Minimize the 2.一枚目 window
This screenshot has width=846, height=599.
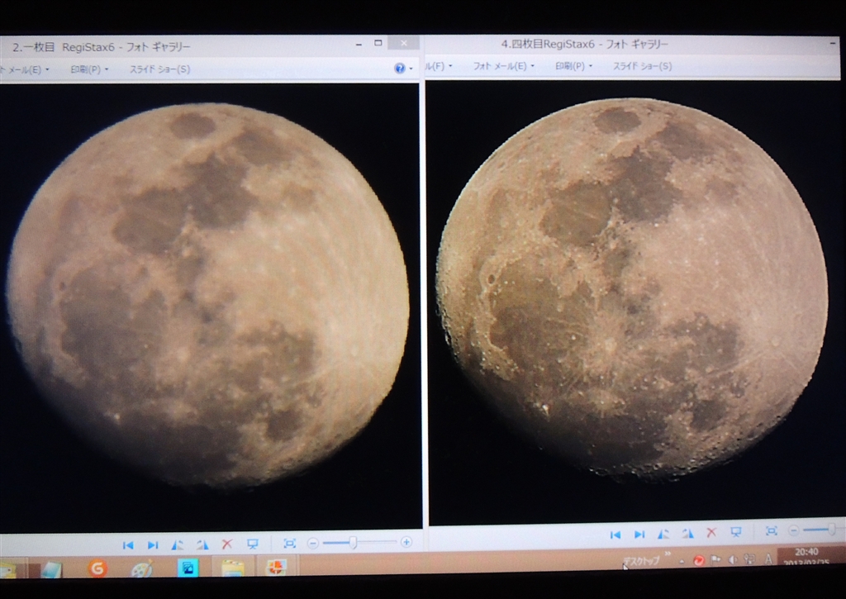pyautogui.click(x=359, y=45)
